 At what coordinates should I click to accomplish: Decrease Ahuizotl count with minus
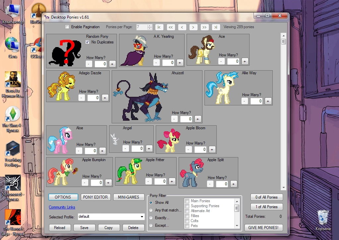tap(174, 119)
